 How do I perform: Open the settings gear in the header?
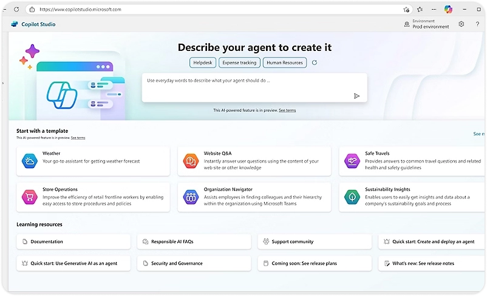(x=461, y=24)
